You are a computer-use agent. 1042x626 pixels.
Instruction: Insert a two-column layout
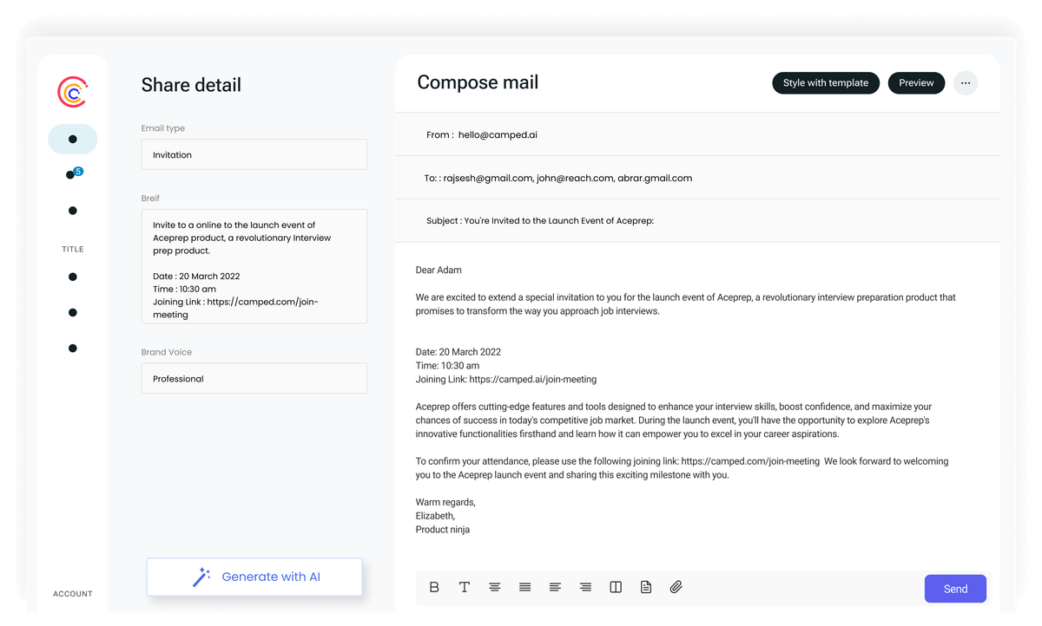[616, 587]
